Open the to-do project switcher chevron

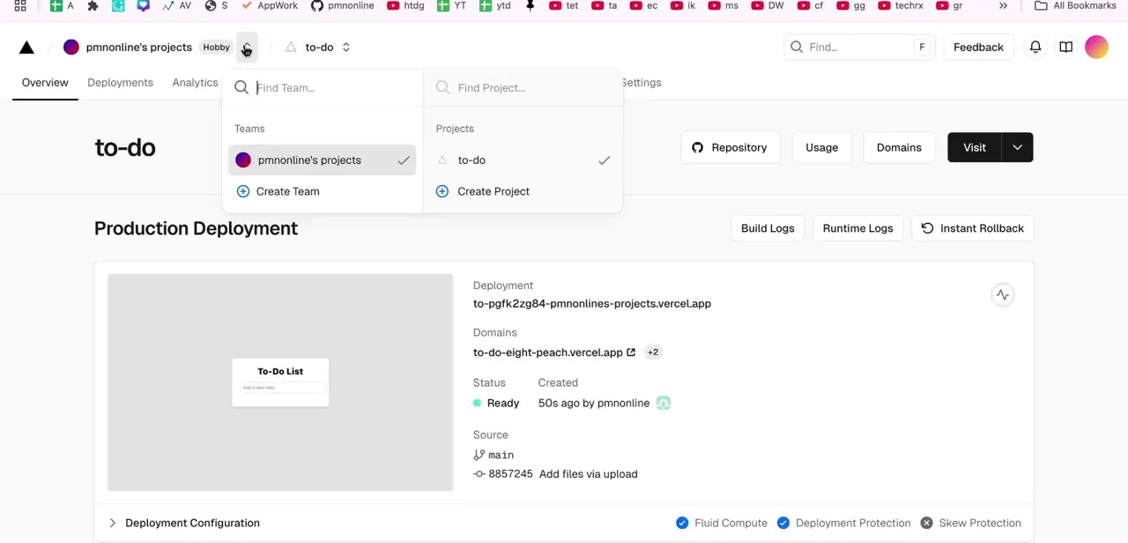click(x=346, y=47)
